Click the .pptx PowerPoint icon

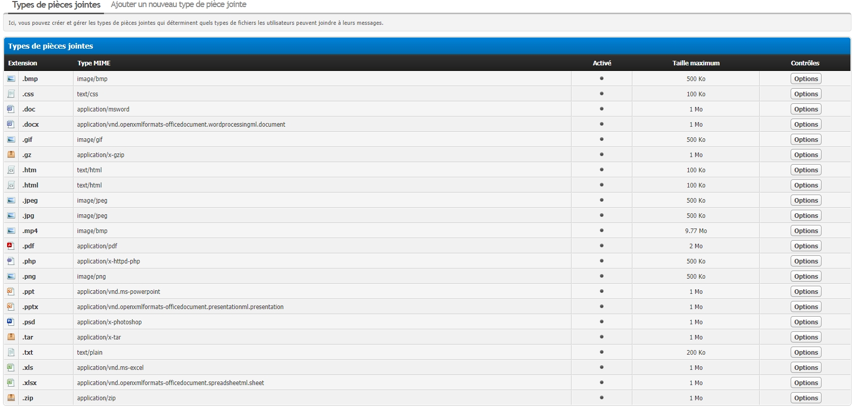(11, 307)
